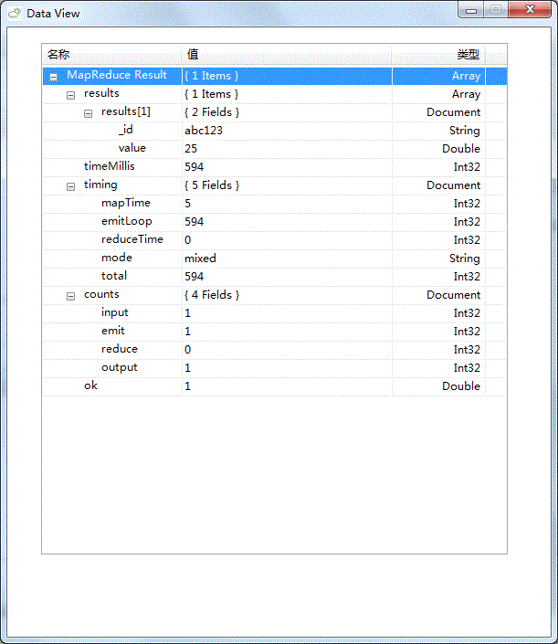Select the timing row label
The height and width of the screenshot is (644, 558).
click(x=100, y=185)
